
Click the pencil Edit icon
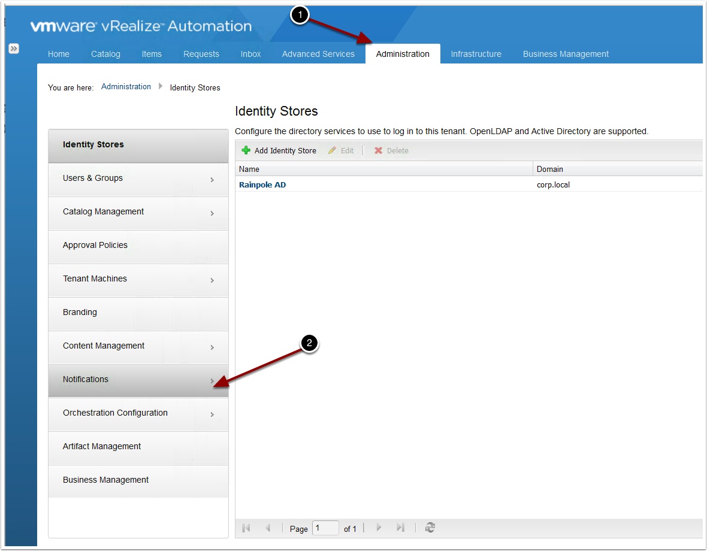pyautogui.click(x=333, y=150)
